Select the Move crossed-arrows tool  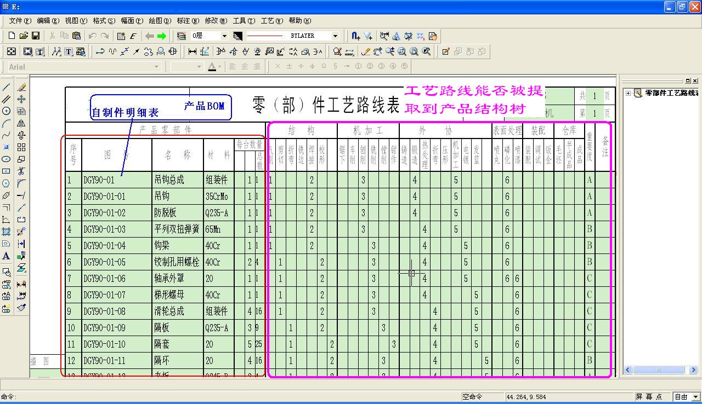pyautogui.click(x=21, y=99)
